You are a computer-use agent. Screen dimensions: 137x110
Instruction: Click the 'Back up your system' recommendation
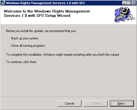[x=24, y=38]
